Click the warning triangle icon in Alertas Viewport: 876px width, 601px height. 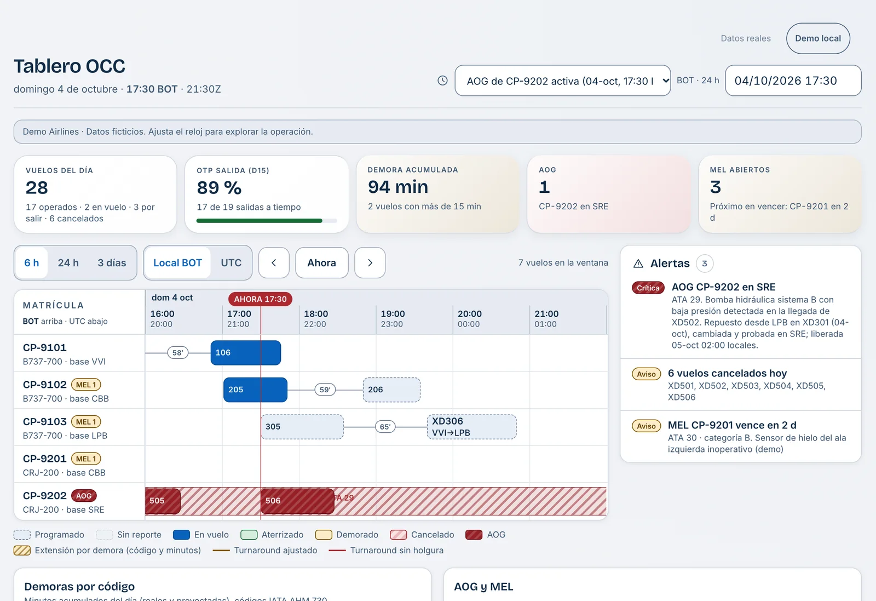click(x=638, y=264)
